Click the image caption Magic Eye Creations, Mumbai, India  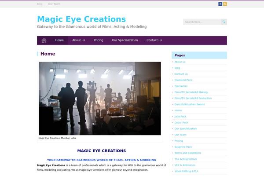point(57,138)
